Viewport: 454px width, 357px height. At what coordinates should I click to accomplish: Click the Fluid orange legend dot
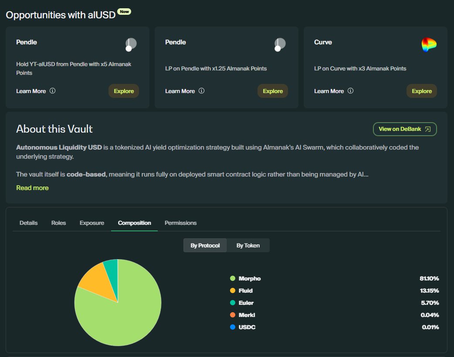233,290
